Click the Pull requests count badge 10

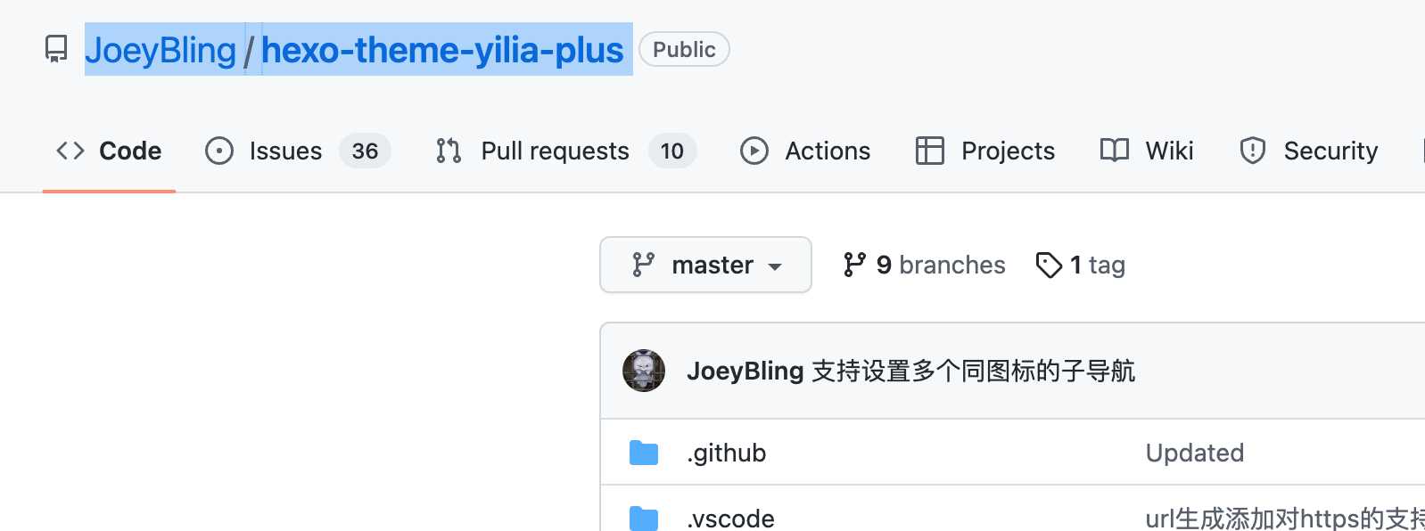672,151
